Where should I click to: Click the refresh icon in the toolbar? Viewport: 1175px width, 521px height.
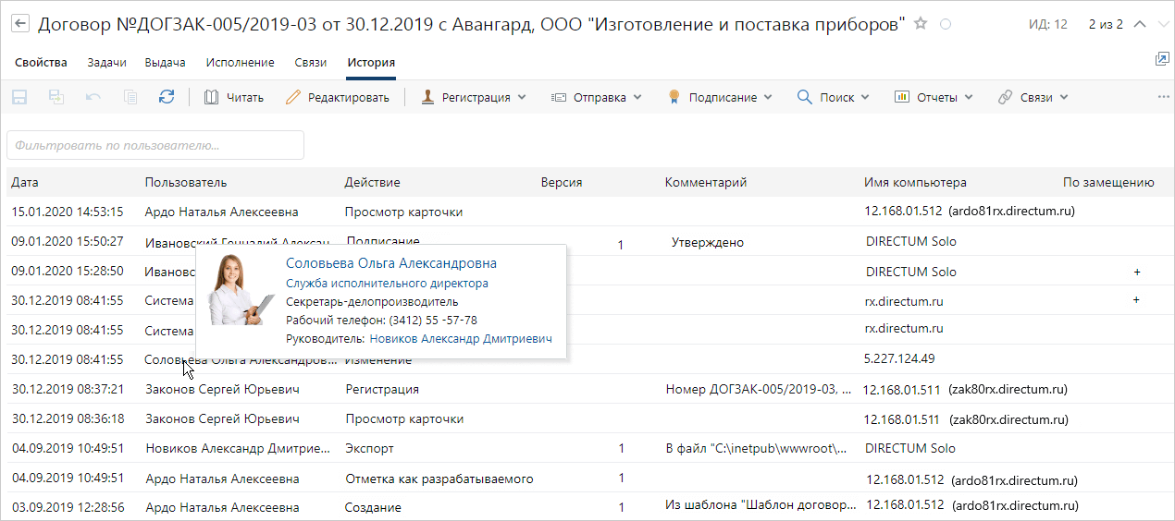click(167, 97)
